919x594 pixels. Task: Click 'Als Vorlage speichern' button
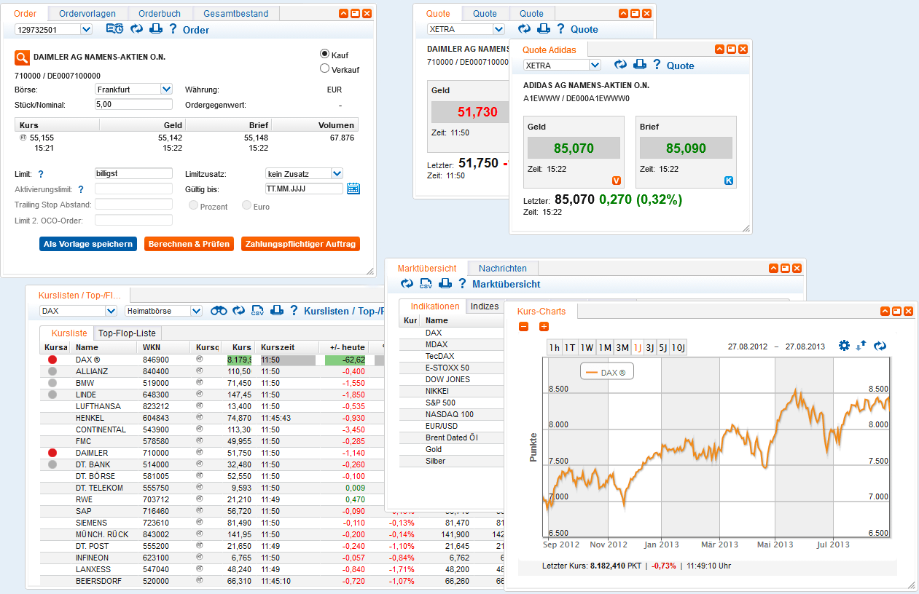click(x=88, y=244)
